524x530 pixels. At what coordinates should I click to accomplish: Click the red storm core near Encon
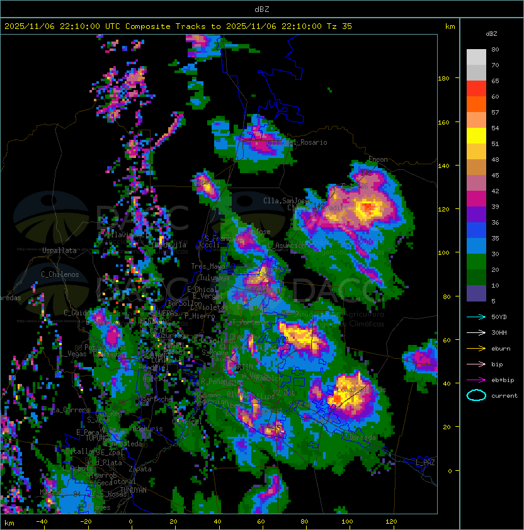coord(368,207)
